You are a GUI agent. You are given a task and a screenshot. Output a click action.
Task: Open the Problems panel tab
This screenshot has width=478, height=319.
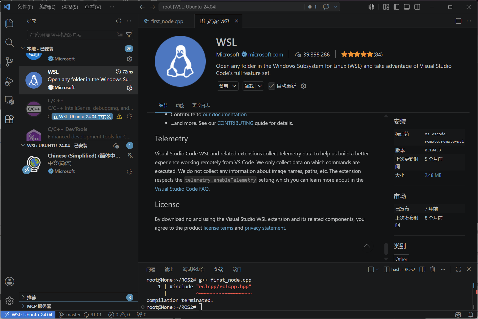151,269
